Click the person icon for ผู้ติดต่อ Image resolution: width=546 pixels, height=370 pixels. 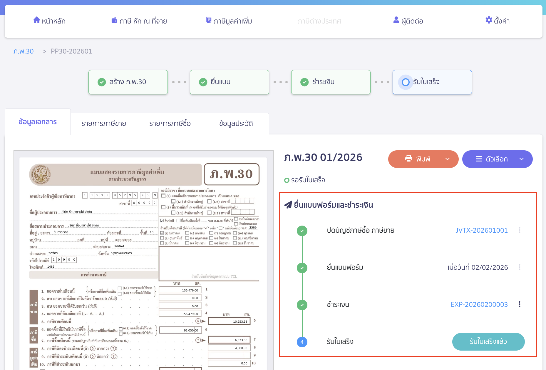[396, 20]
